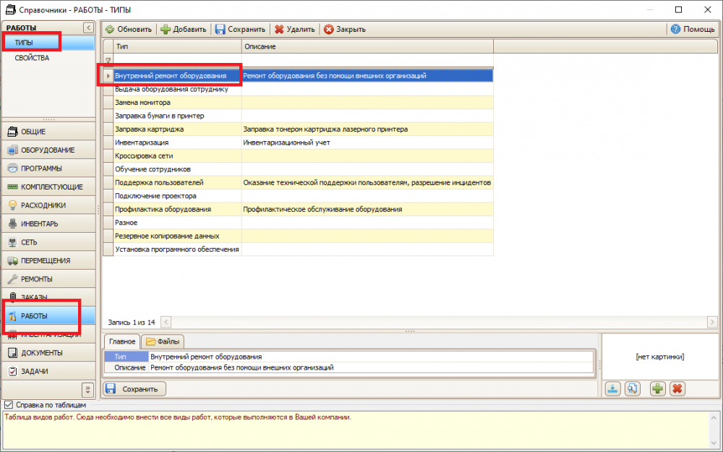Screen dimensions: 723x452
Task: Close the Справочники window
Action: (x=708, y=9)
